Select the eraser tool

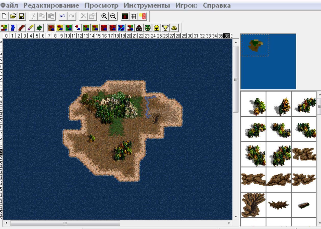30,27
